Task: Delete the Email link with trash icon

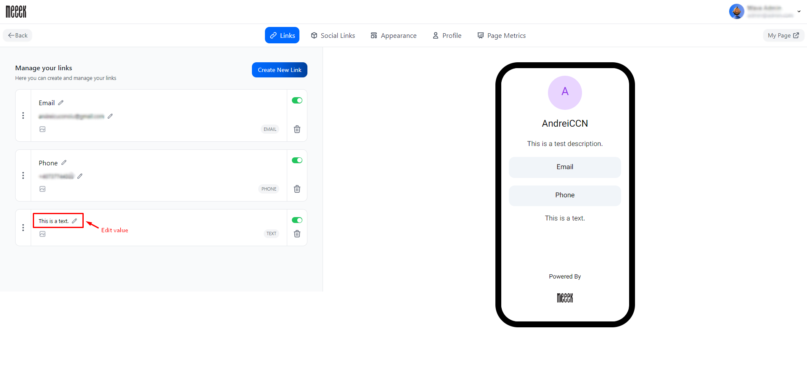Action: click(x=297, y=129)
